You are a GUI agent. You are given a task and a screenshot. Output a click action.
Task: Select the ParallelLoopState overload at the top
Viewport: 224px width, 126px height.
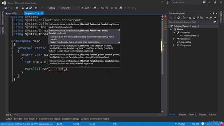click(x=84, y=26)
